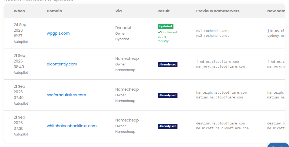Click the Domain column header
The image size is (289, 147).
pyautogui.click(x=54, y=11)
